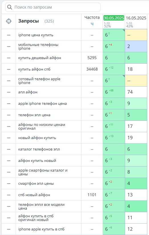Click frequency value 34468
149x235 pixels.
click(x=92, y=69)
